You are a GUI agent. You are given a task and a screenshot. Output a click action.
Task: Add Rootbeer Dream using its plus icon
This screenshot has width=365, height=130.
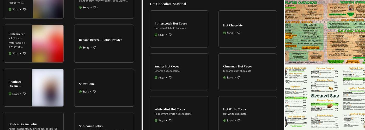(x=10, y=94)
